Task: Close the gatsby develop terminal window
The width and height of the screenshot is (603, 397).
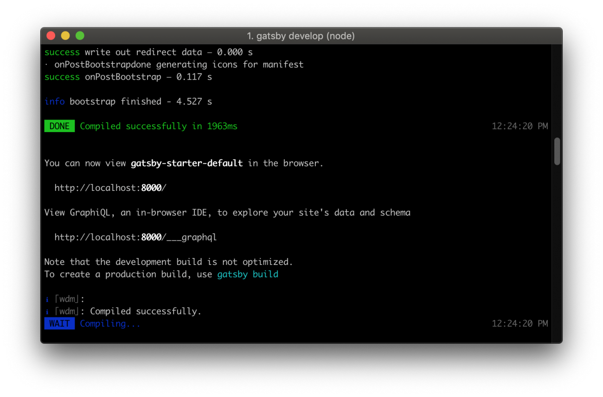Action: coord(51,36)
